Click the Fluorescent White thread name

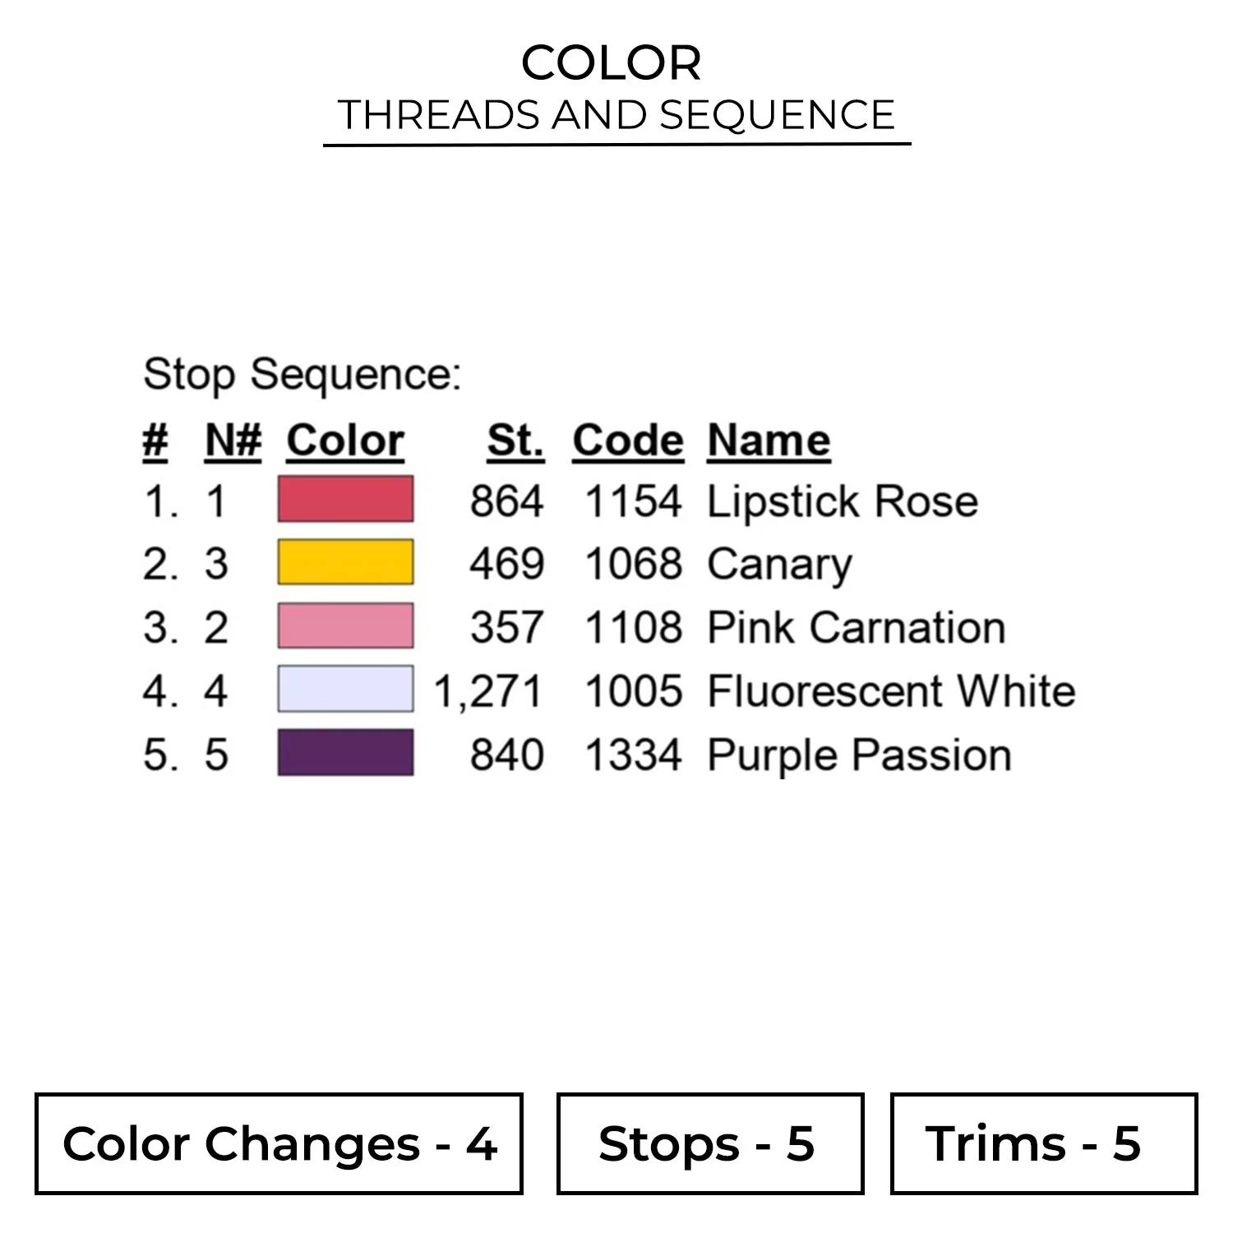891,690
